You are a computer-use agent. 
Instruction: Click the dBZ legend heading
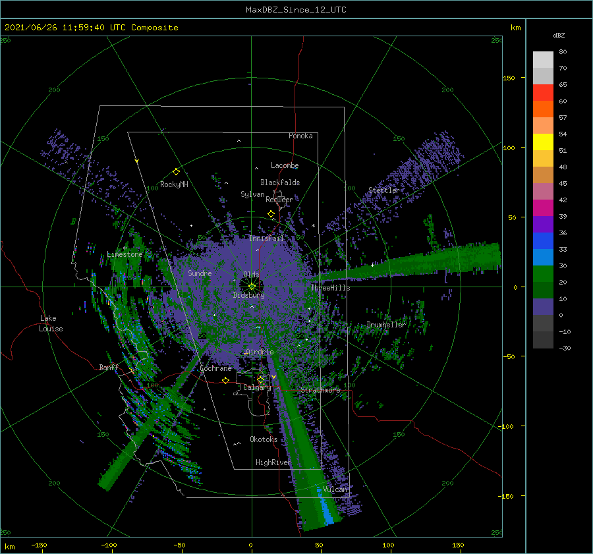559,36
